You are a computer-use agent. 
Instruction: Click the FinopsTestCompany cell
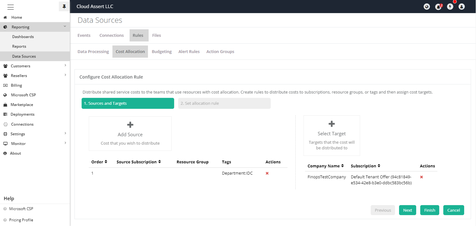[x=327, y=177]
